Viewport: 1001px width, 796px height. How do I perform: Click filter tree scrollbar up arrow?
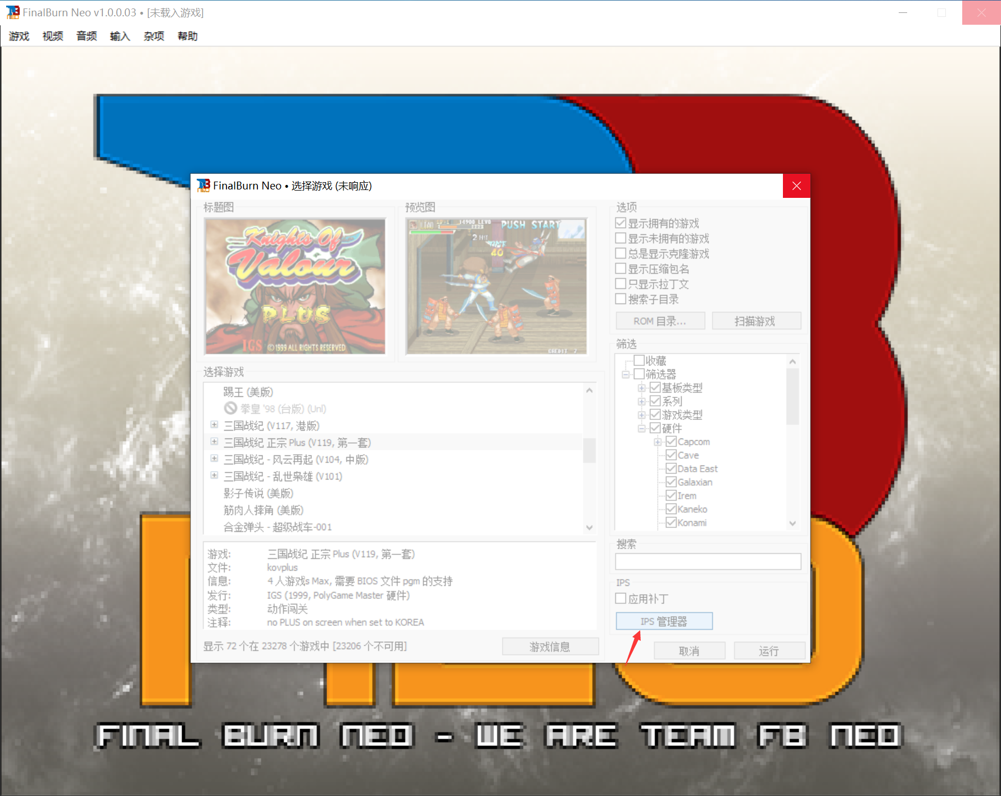[792, 361]
